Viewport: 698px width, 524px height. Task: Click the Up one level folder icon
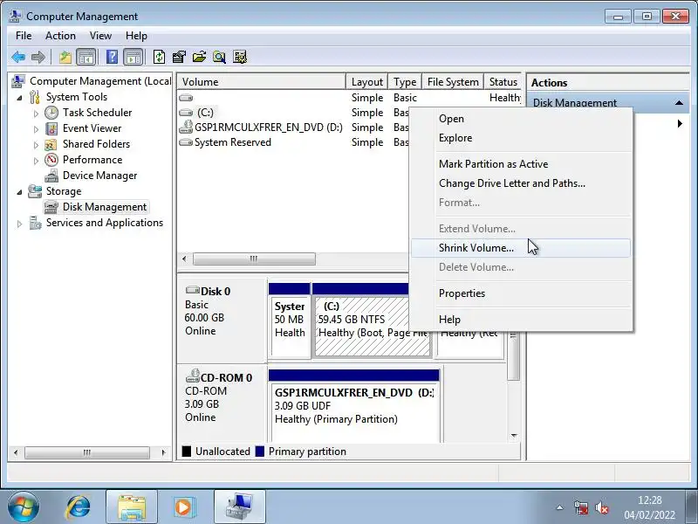(x=65, y=57)
